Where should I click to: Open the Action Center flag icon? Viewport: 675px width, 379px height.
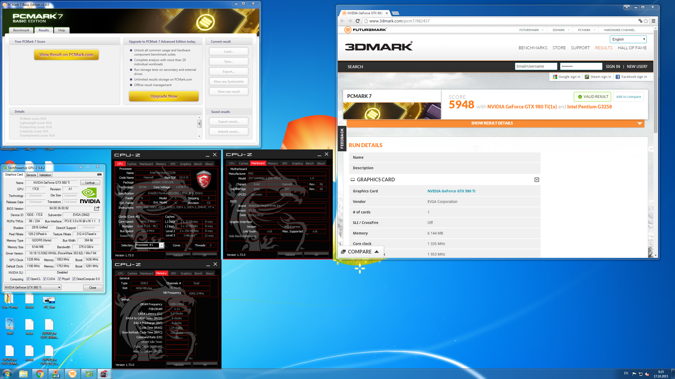tap(634, 374)
